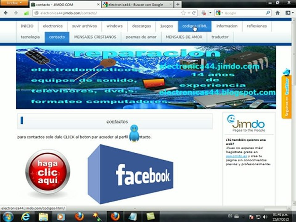The image size is (296, 222).
Task: Click the ES language indicator
Action: tap(230, 216)
